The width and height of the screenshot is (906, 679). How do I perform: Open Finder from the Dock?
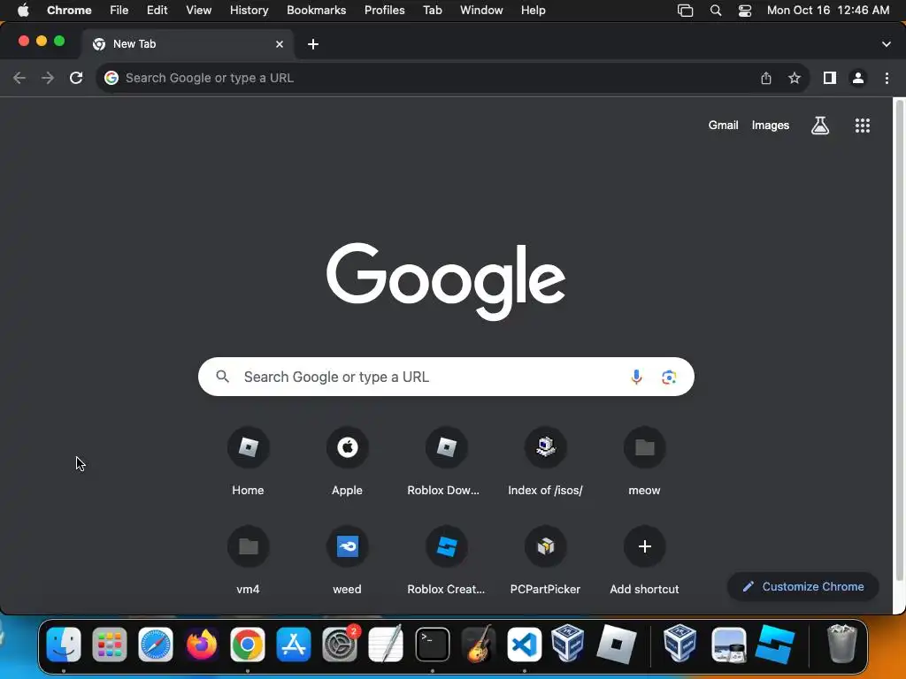tap(64, 644)
